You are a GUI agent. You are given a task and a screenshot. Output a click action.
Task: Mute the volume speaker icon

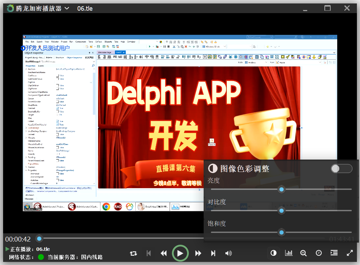pos(228,253)
